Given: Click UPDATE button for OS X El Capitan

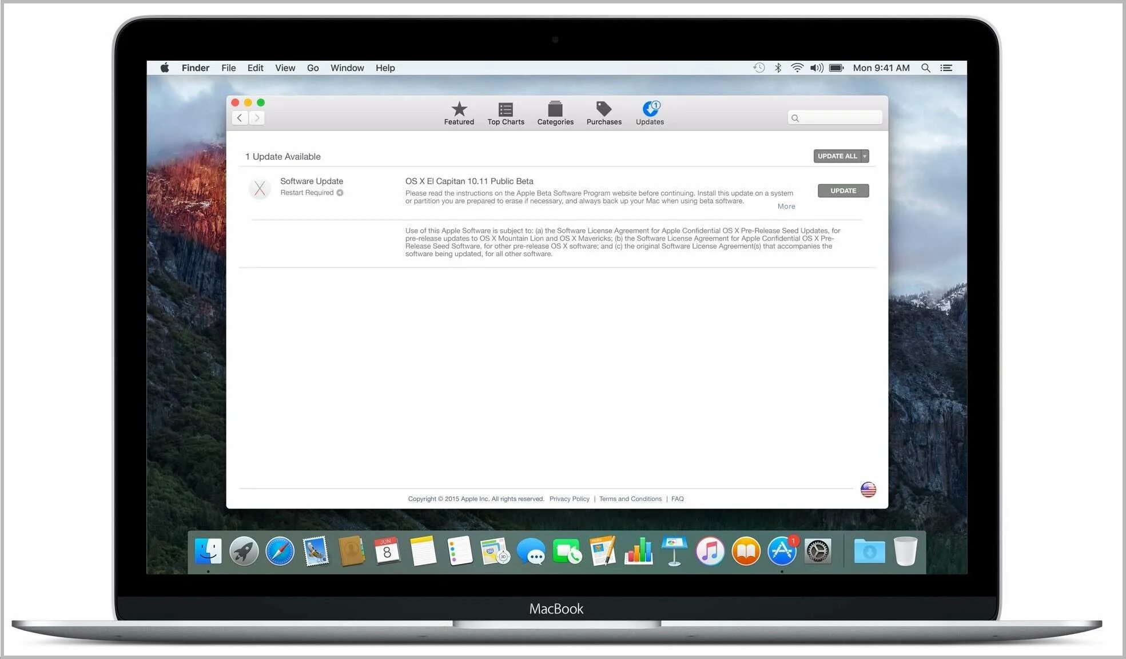Looking at the screenshot, I should click(x=843, y=190).
